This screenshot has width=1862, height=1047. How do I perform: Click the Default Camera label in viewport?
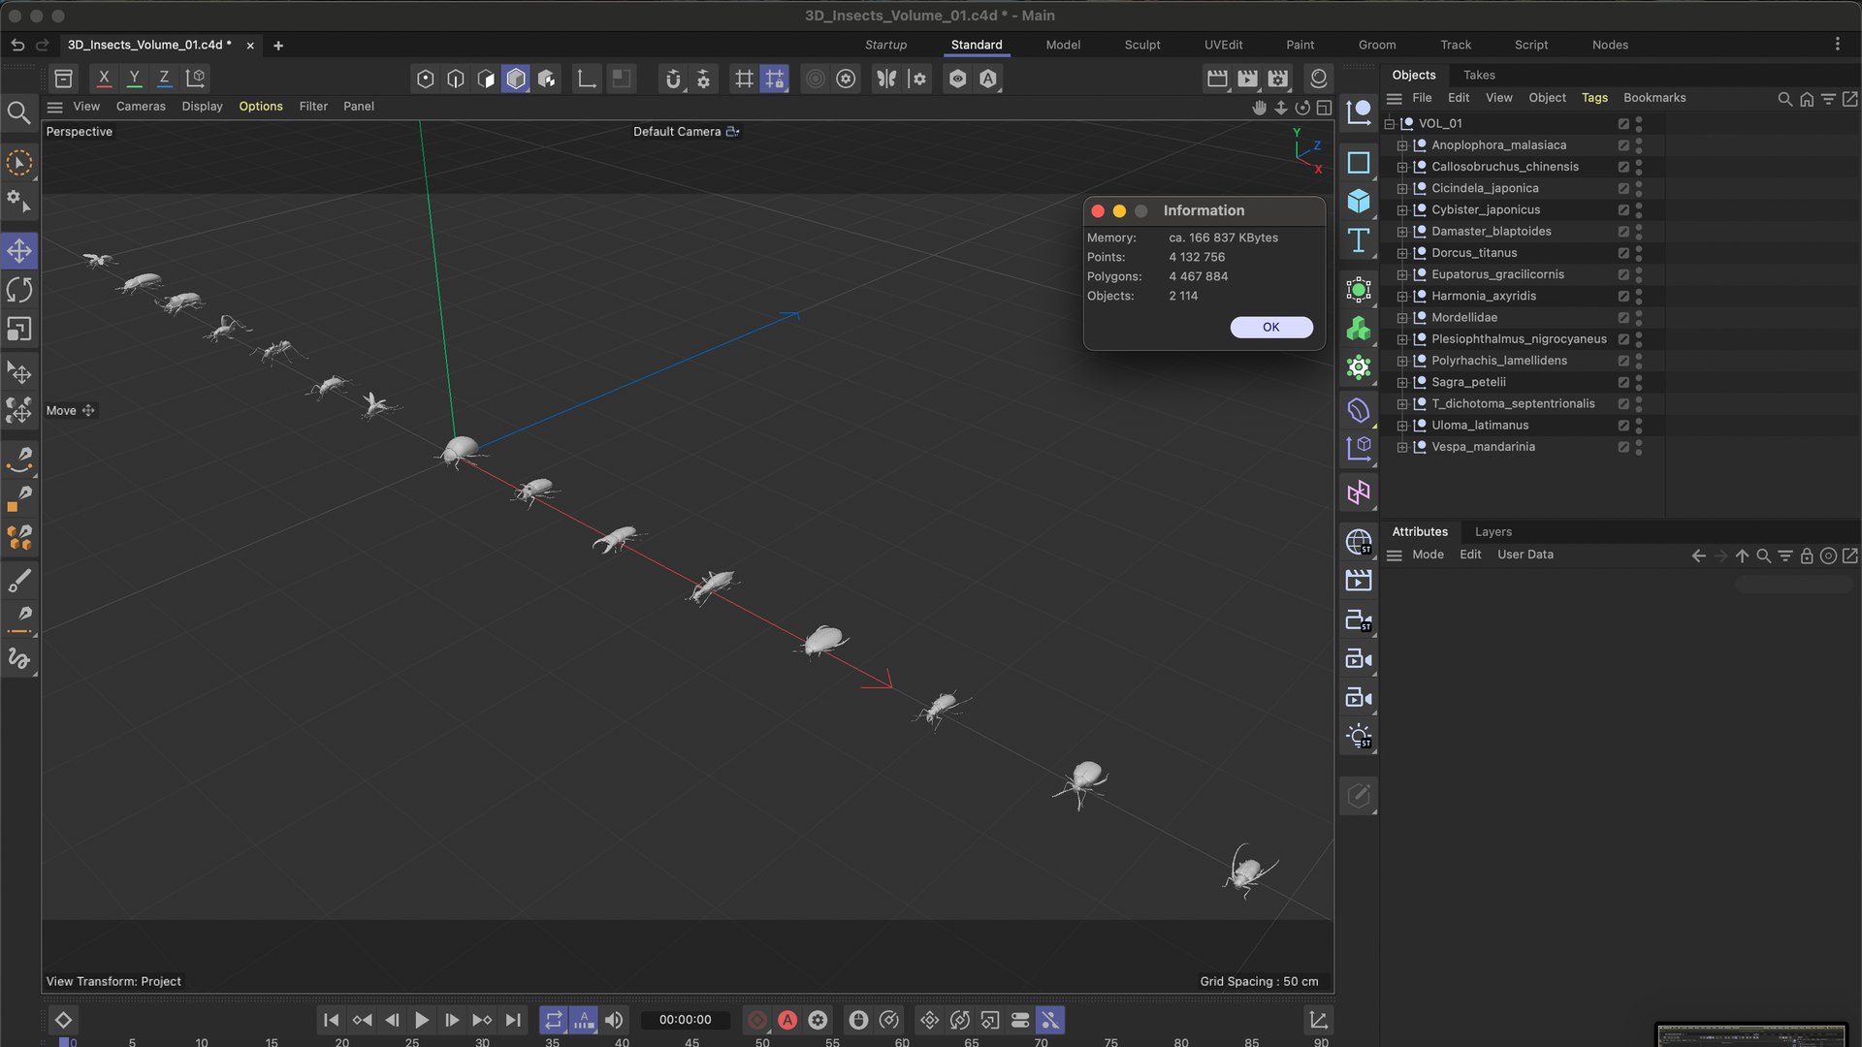[x=677, y=132]
